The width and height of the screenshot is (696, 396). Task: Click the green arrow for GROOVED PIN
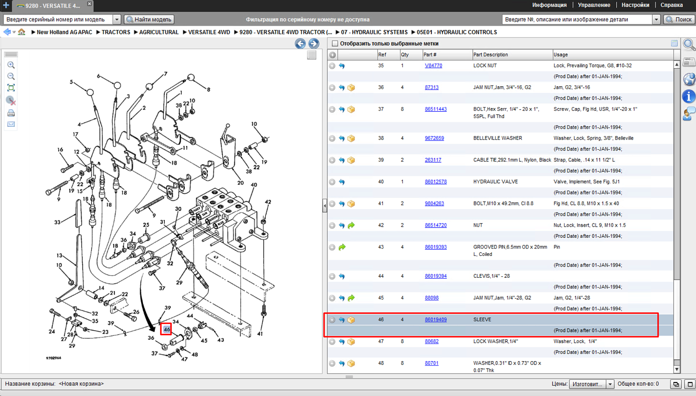(x=342, y=247)
